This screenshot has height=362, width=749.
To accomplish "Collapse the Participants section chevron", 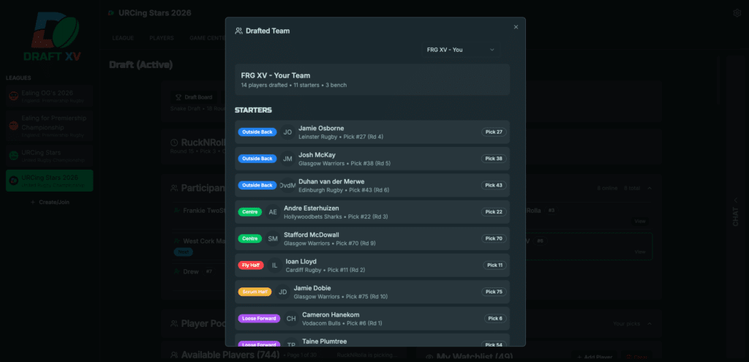I will point(650,188).
